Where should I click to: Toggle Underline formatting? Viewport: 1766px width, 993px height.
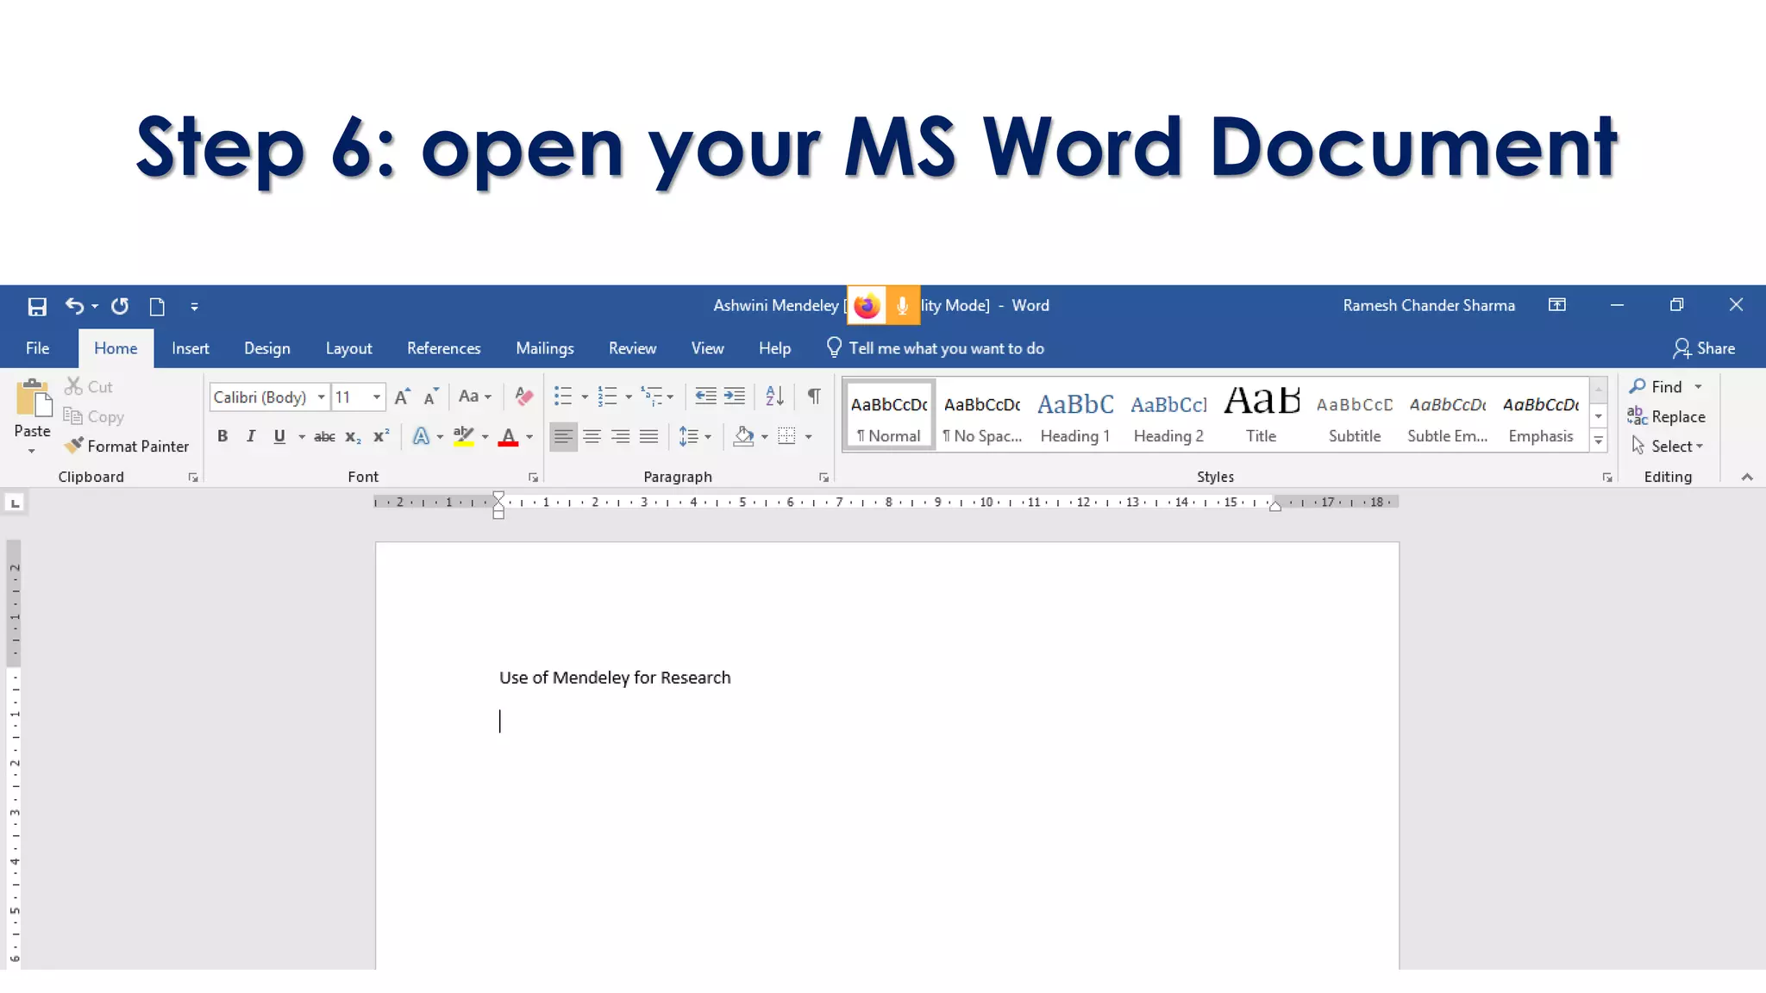click(279, 436)
